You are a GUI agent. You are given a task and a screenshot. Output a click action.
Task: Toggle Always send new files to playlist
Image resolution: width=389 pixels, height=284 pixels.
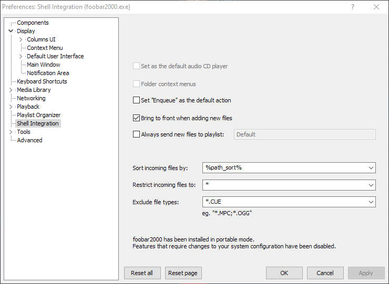[x=137, y=134]
